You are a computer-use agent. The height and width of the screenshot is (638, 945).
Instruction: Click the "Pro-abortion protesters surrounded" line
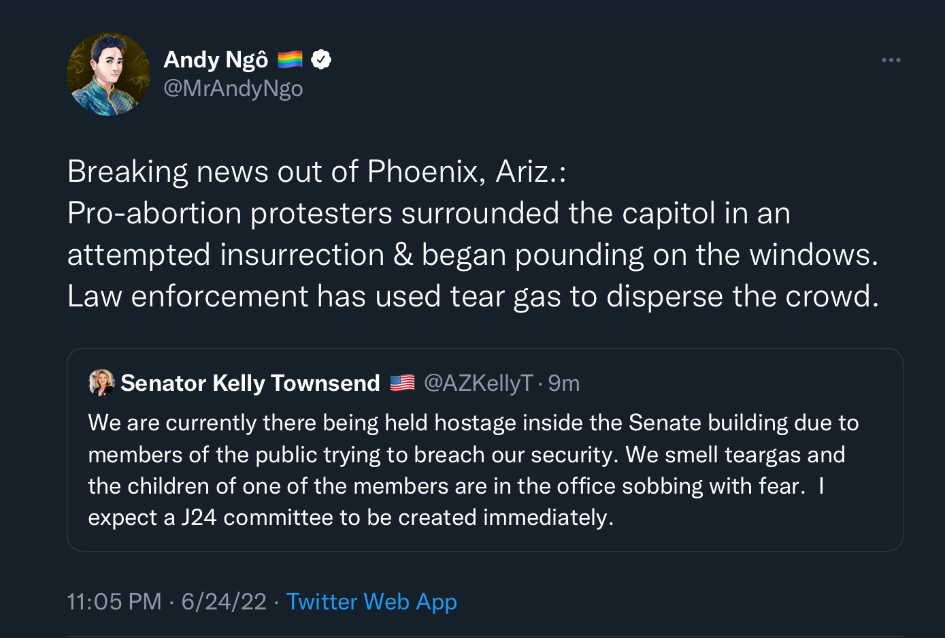click(429, 213)
